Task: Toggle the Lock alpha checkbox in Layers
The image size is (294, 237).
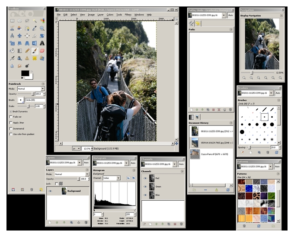Action: click(57, 183)
